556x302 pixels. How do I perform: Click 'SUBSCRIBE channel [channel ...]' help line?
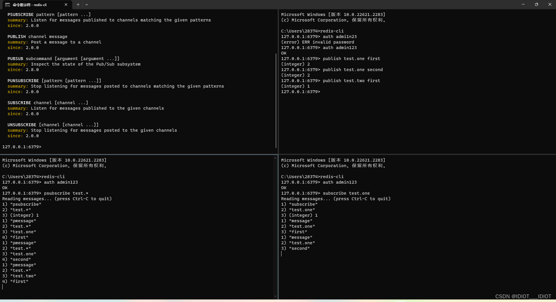pos(48,103)
